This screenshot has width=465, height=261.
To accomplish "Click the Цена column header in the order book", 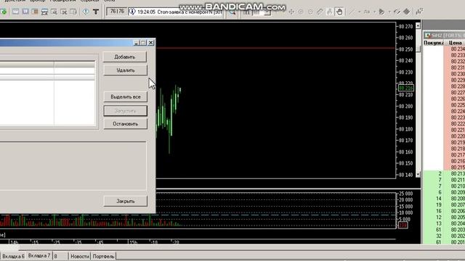I will pos(456,43).
